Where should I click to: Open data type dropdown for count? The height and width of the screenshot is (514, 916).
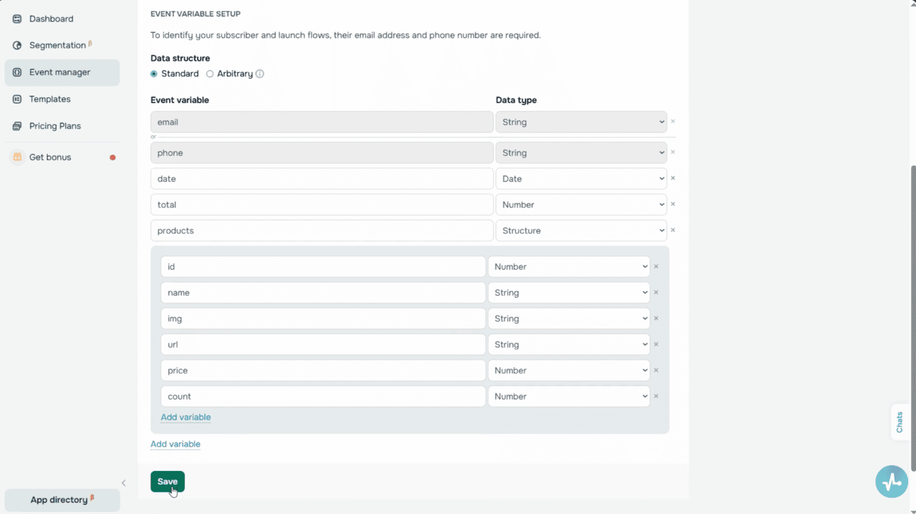point(569,397)
